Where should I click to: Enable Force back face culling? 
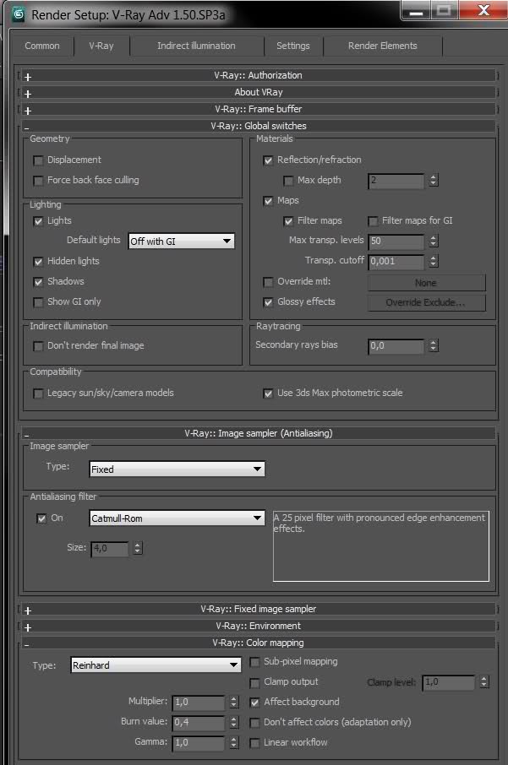(38, 181)
